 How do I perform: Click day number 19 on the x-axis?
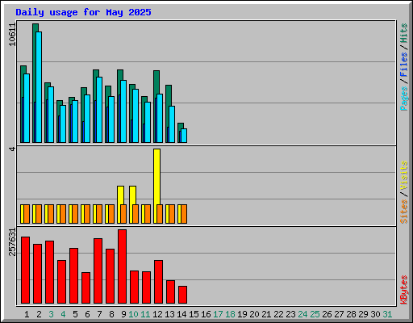[242, 314]
